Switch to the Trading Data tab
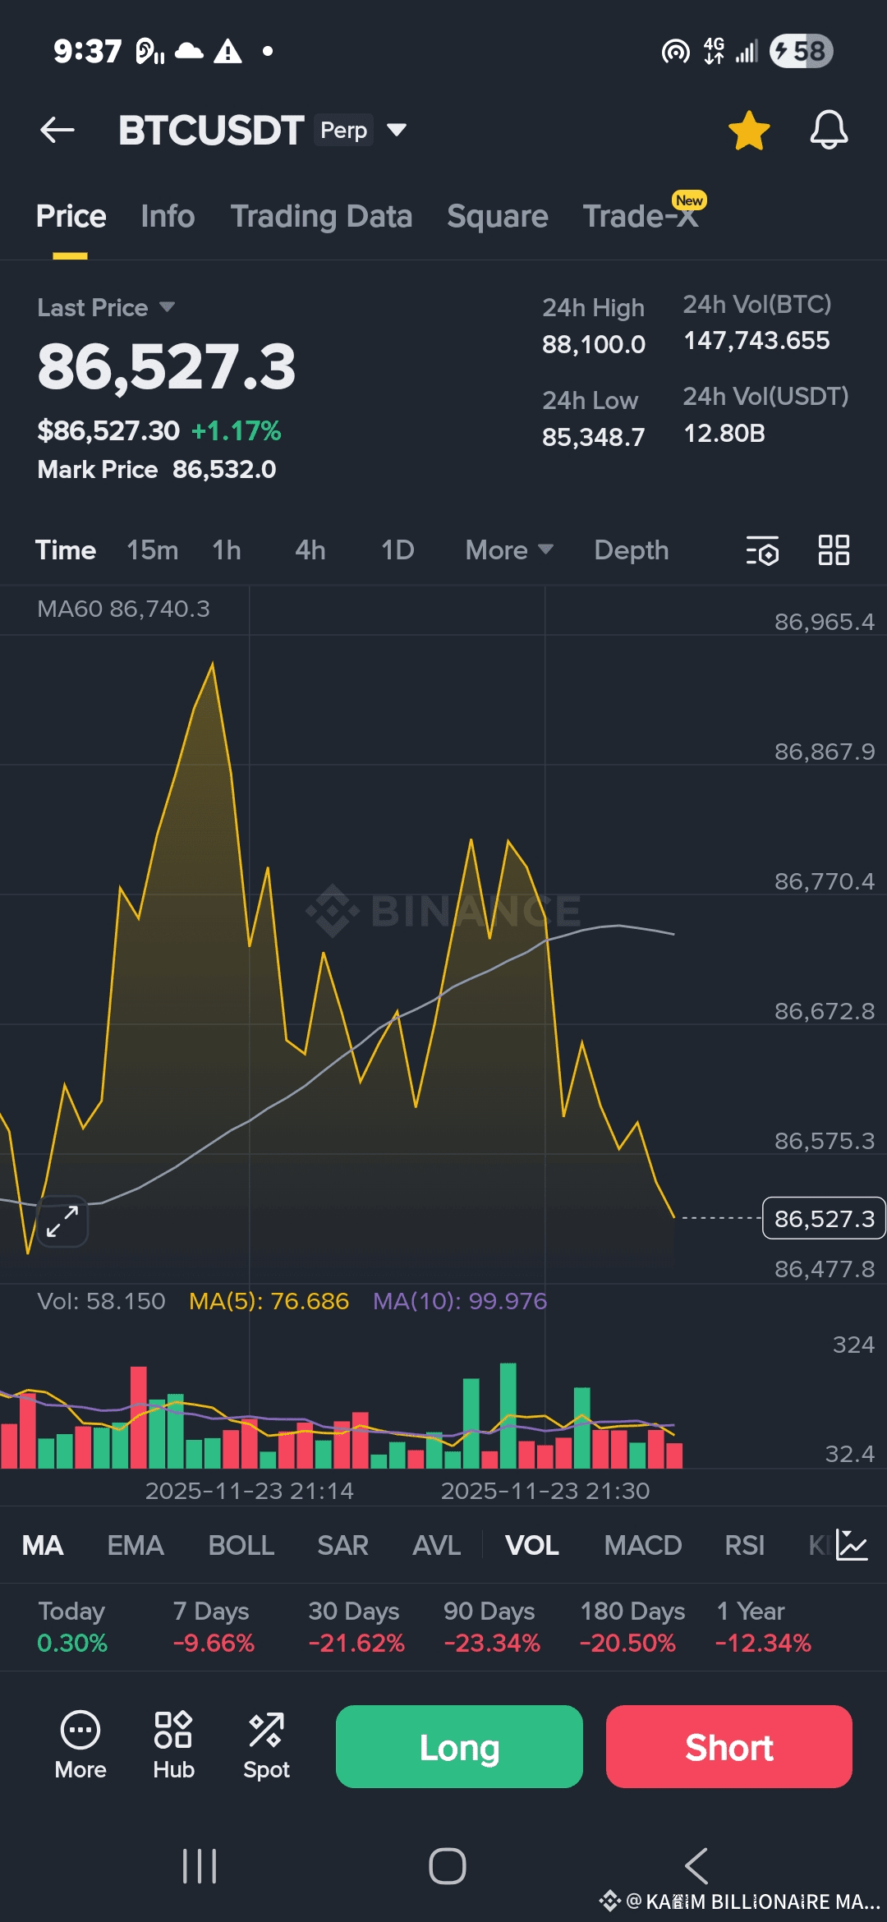Screen dimensions: 887x1922 click(x=321, y=216)
